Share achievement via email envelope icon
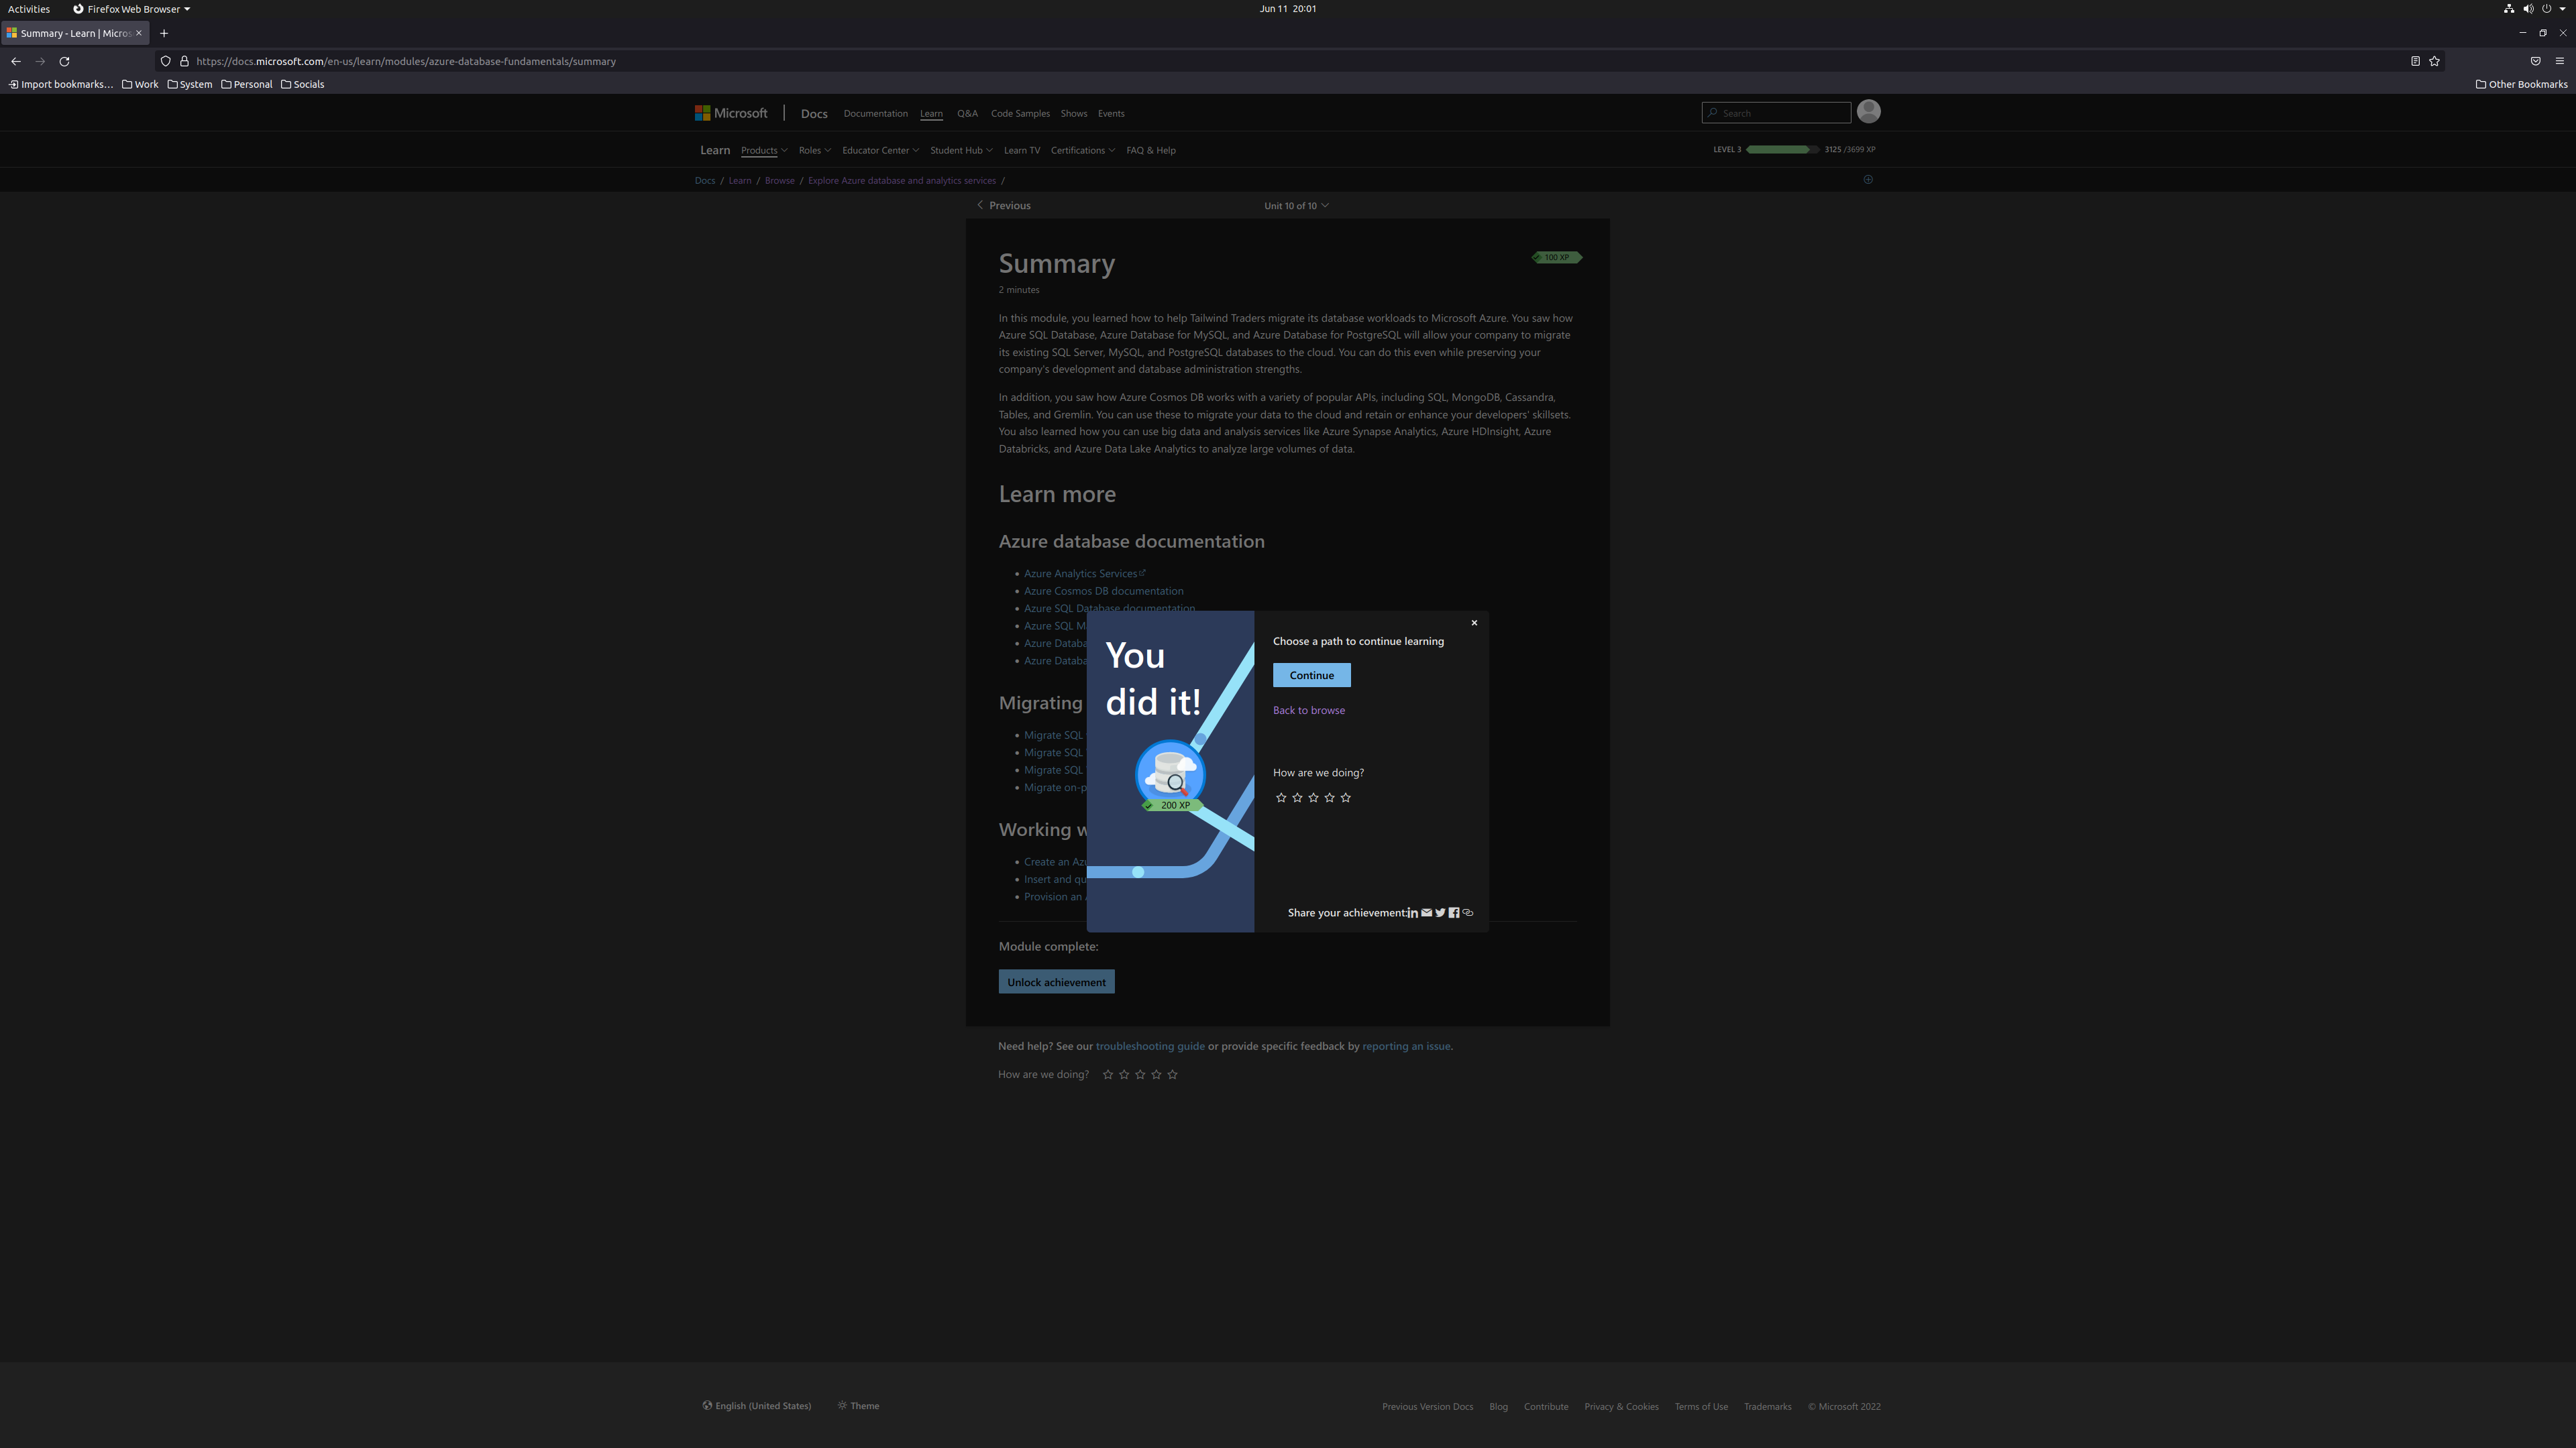2576x1448 pixels. tap(1426, 912)
